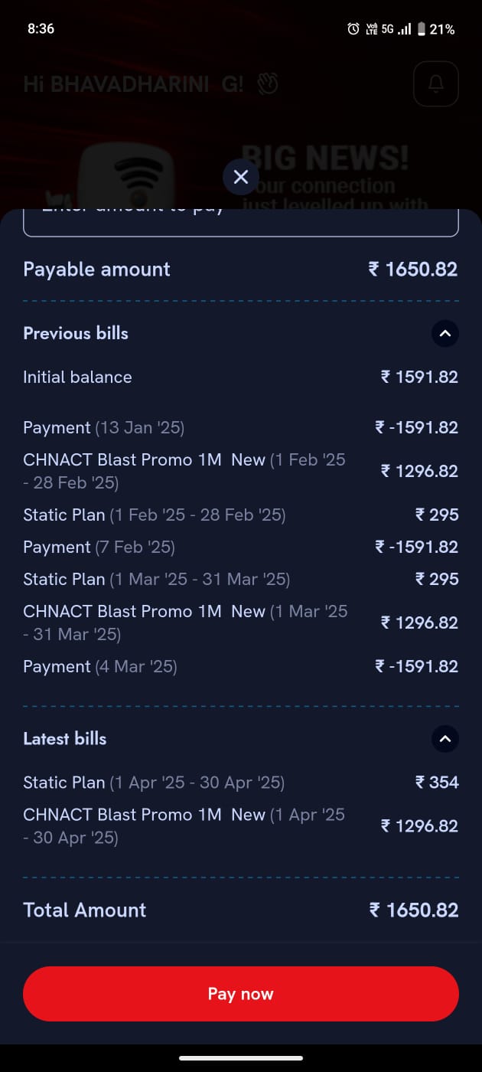Screen dimensions: 482x1072
Task: Close the bill details sheet
Action: [241, 178]
